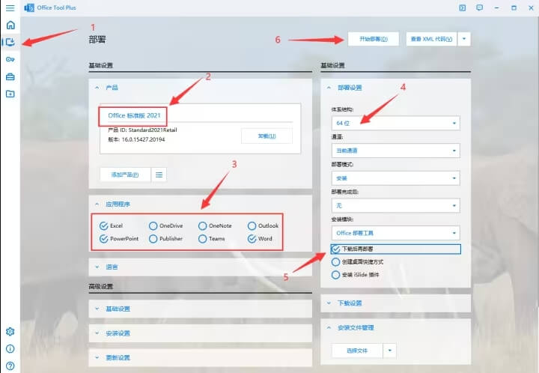
Task: Click the select file button
Action: [x=357, y=351]
